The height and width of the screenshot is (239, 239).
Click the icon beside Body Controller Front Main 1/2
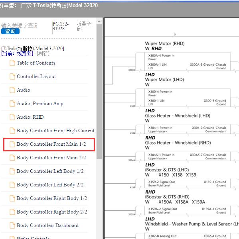pyautogui.click(x=12, y=144)
